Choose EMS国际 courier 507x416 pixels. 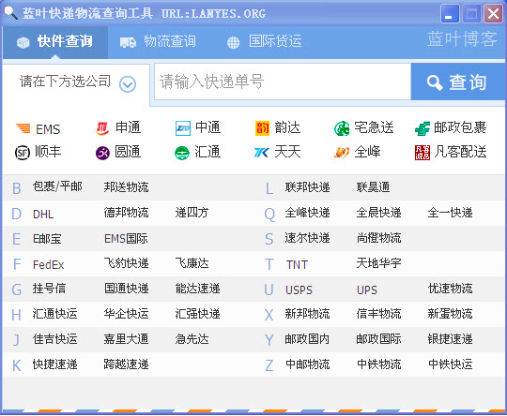pyautogui.click(x=126, y=239)
